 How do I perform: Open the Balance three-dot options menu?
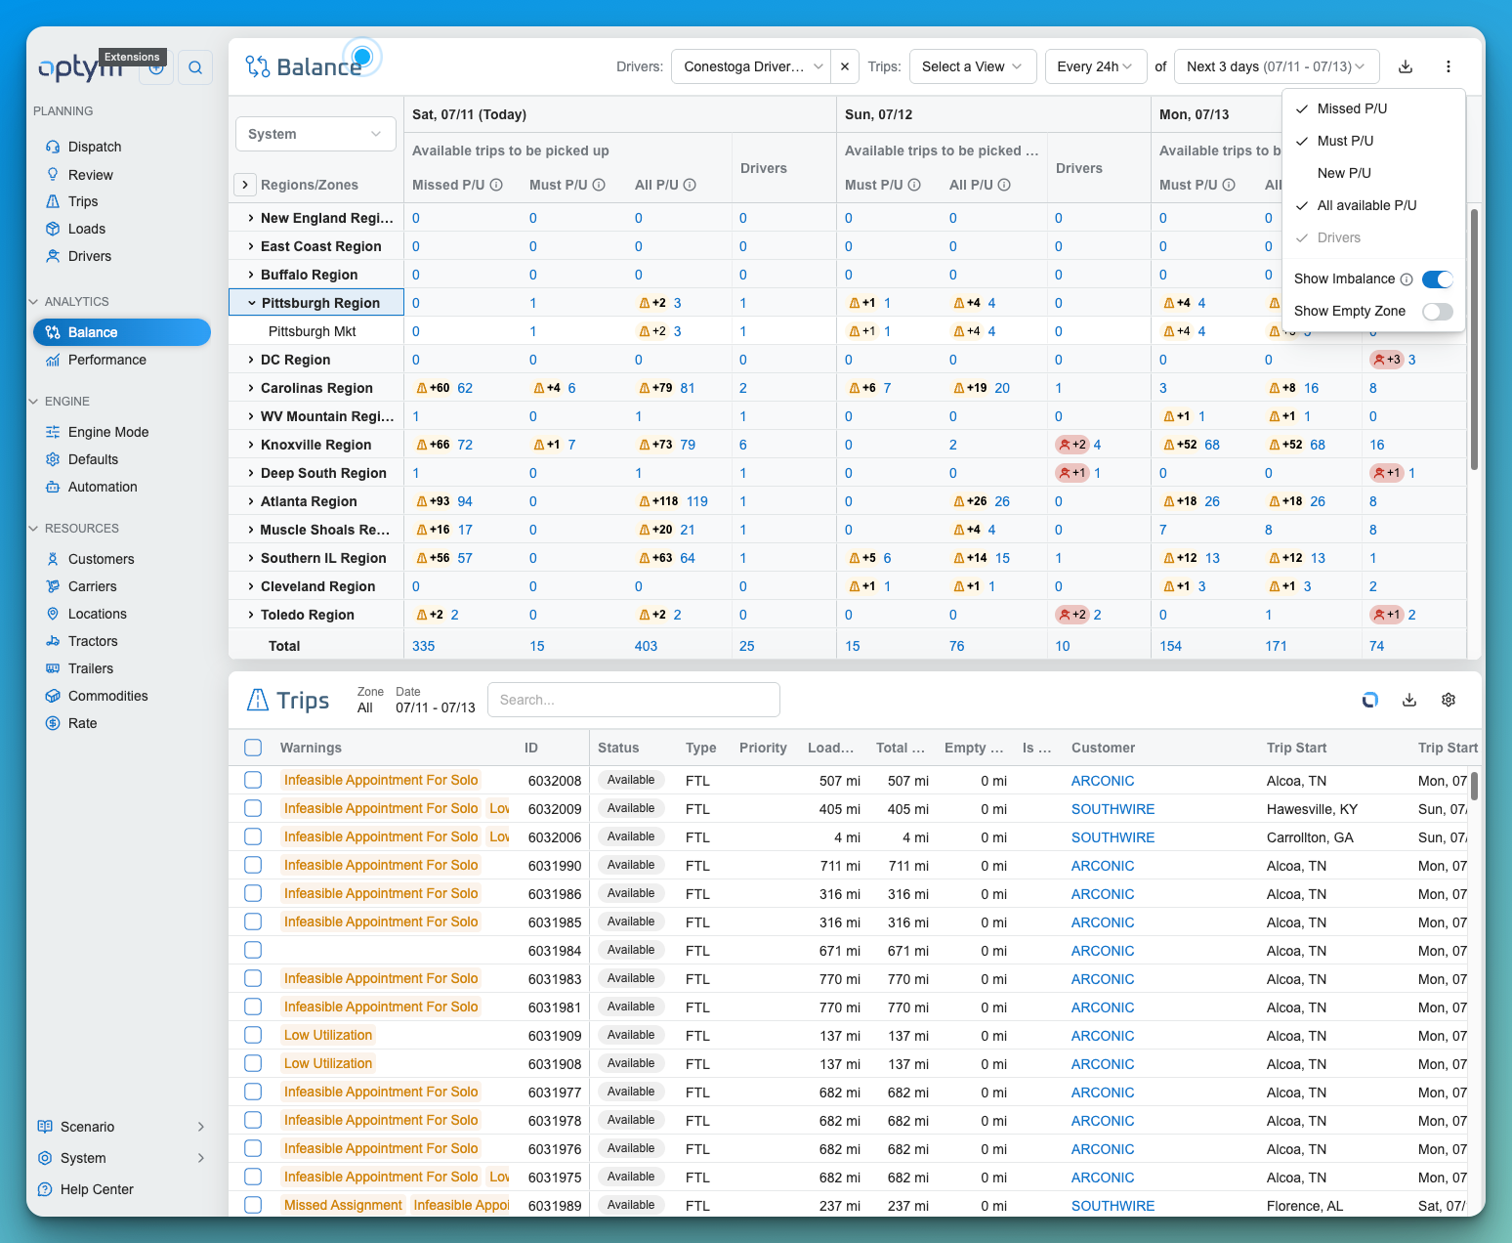point(1449,66)
